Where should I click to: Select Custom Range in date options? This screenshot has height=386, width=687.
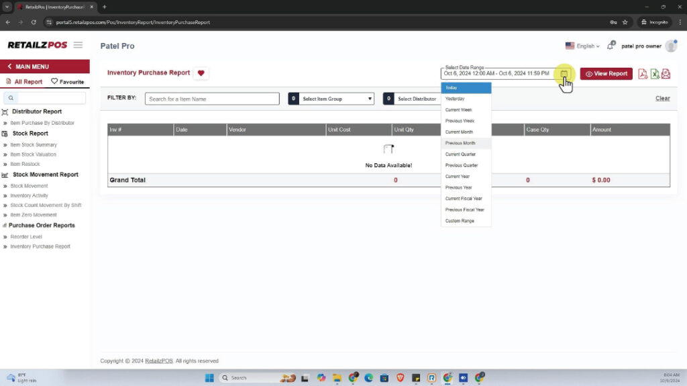460,221
